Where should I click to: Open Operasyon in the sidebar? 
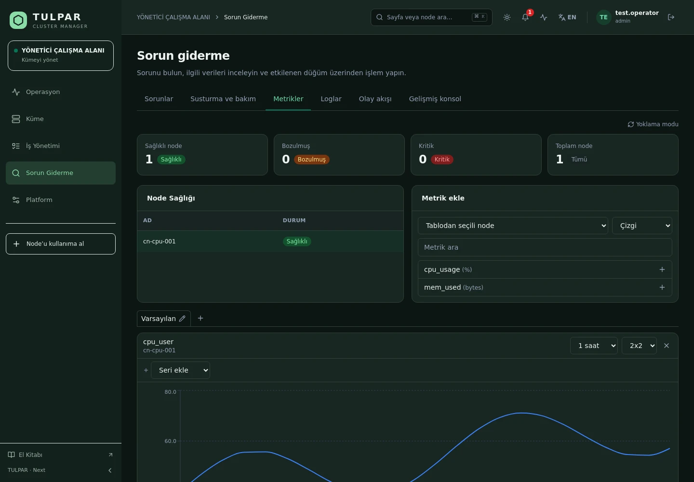click(x=61, y=92)
